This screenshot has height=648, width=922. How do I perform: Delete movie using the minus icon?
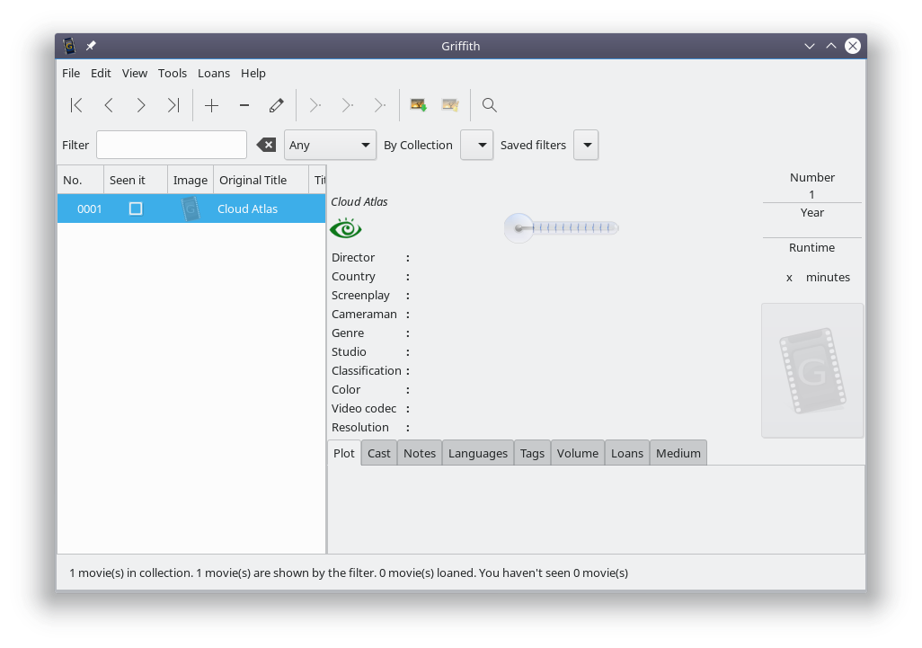pos(244,106)
